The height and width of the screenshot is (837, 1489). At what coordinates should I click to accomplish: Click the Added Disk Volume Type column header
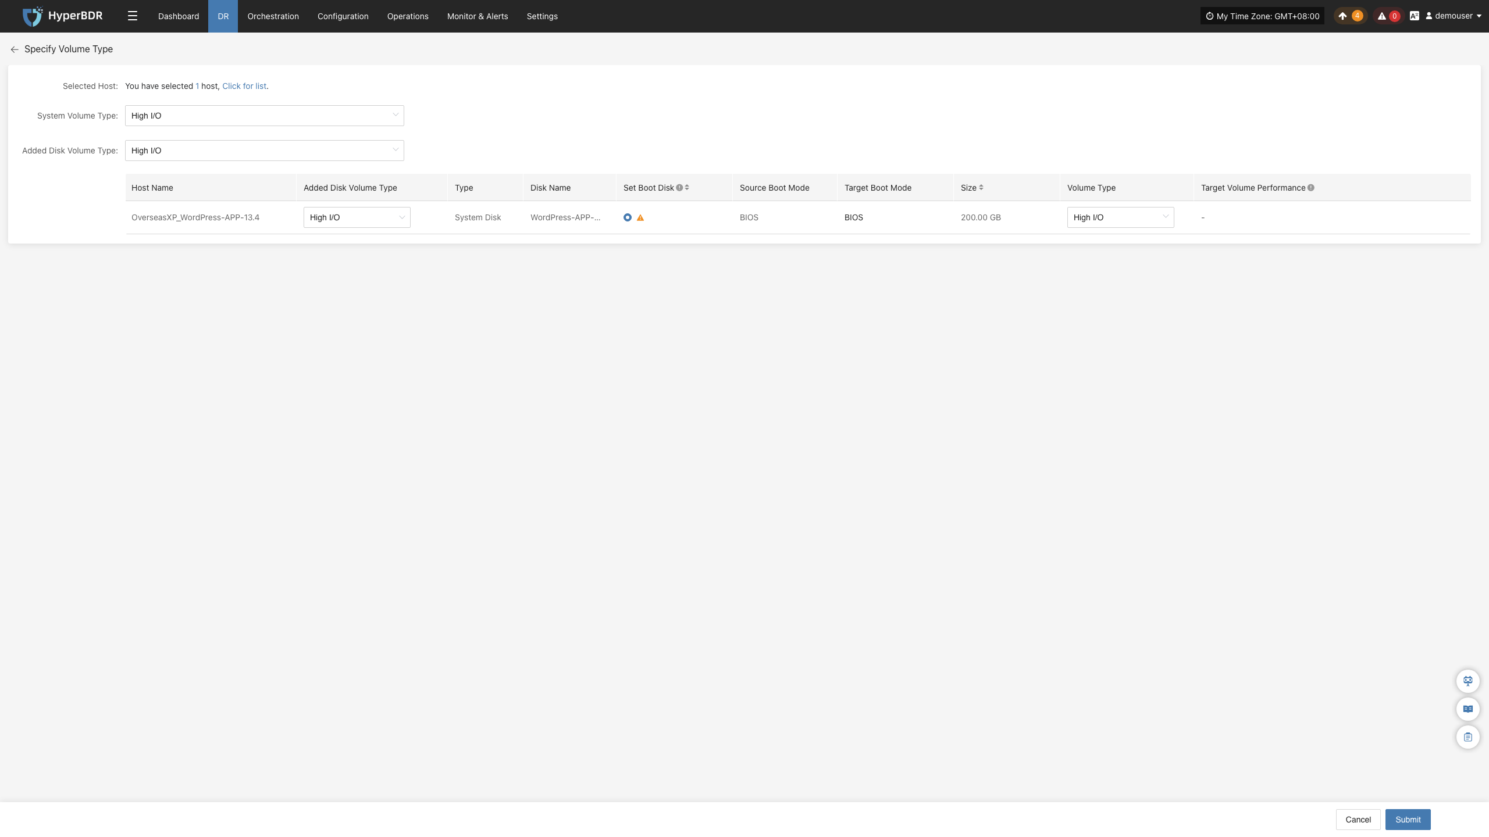350,188
